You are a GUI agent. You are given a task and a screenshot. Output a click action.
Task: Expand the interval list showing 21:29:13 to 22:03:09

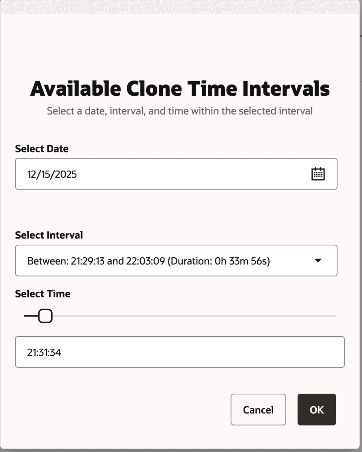click(318, 261)
